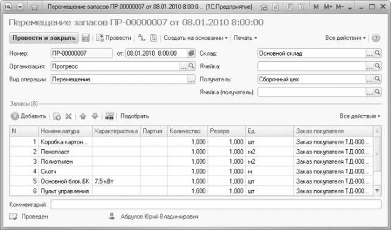The width and height of the screenshot is (391, 230).
Task: Copy row using the duplicate icon
Action: [57, 116]
